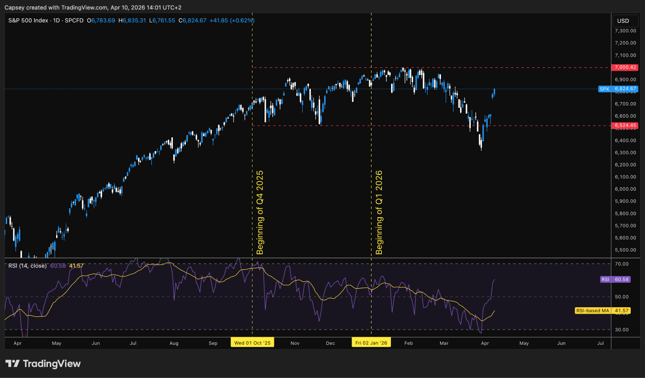Select the red 6,524.45 price level label
Image resolution: width=645 pixels, height=378 pixels.
[624, 125]
